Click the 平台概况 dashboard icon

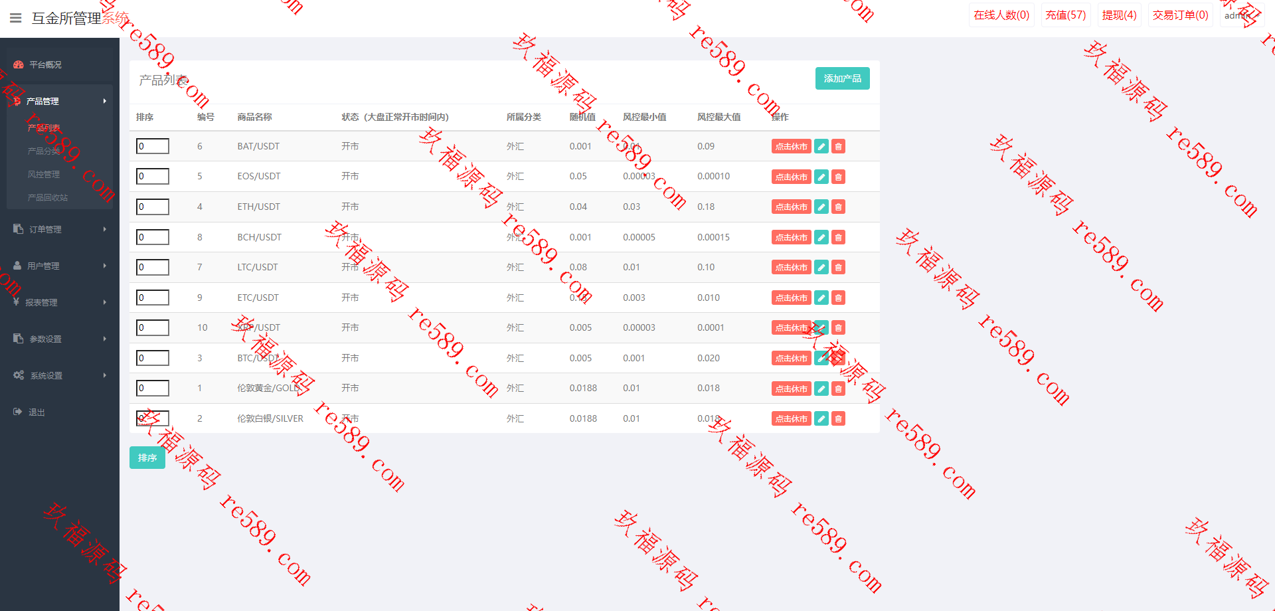19,64
